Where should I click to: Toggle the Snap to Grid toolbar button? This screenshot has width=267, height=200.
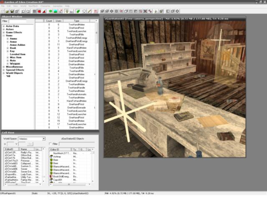click(34, 11)
